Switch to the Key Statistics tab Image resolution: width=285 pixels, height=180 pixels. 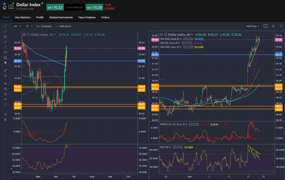click(x=23, y=17)
